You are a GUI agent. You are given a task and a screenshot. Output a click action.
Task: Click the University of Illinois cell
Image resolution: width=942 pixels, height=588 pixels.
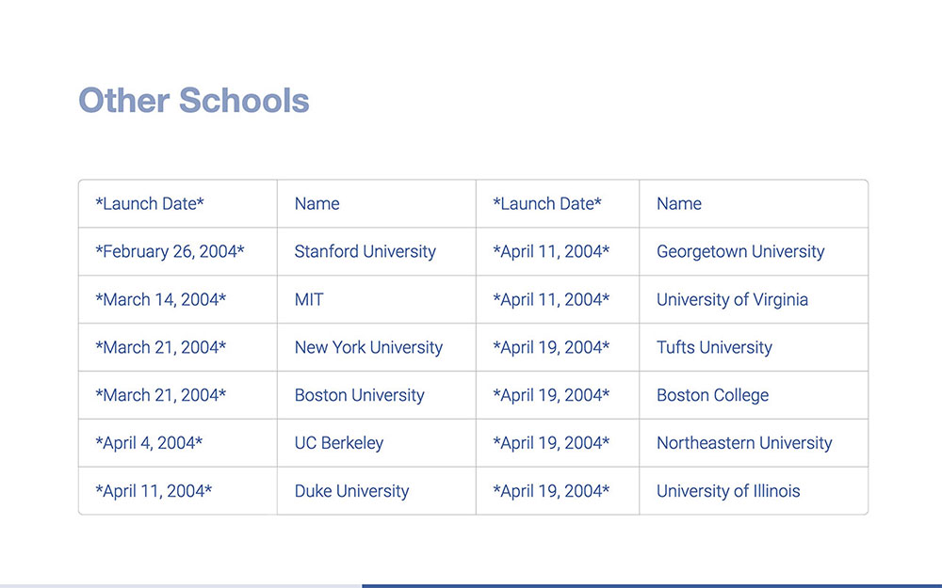pos(727,491)
